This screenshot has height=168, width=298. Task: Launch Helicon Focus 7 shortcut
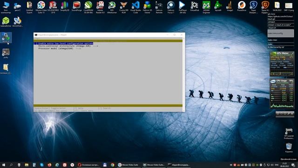(x=171, y=7)
